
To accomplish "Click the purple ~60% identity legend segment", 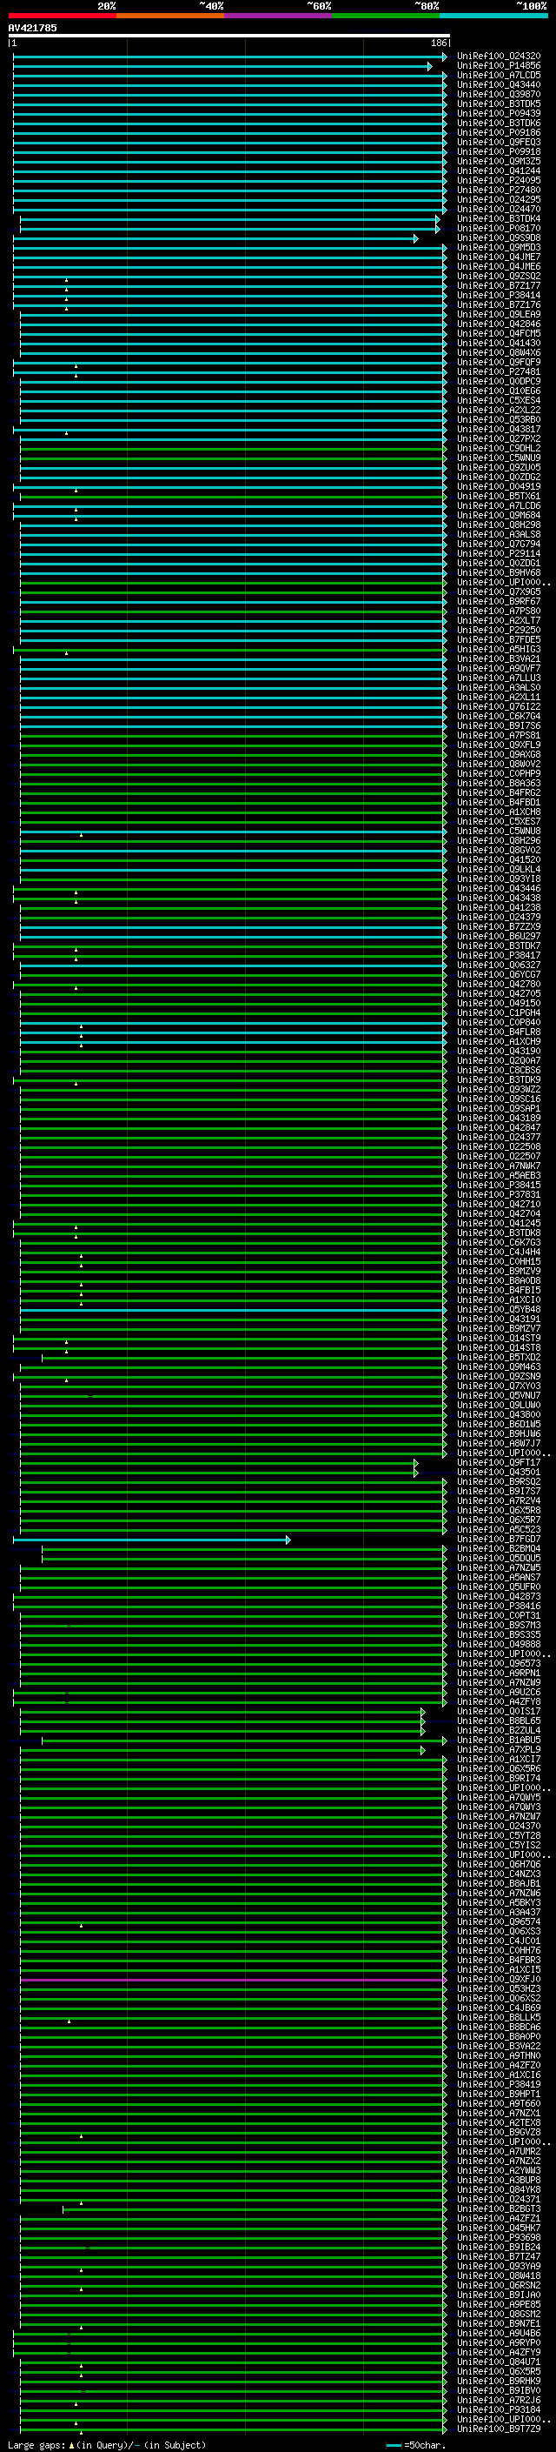I will [x=279, y=16].
